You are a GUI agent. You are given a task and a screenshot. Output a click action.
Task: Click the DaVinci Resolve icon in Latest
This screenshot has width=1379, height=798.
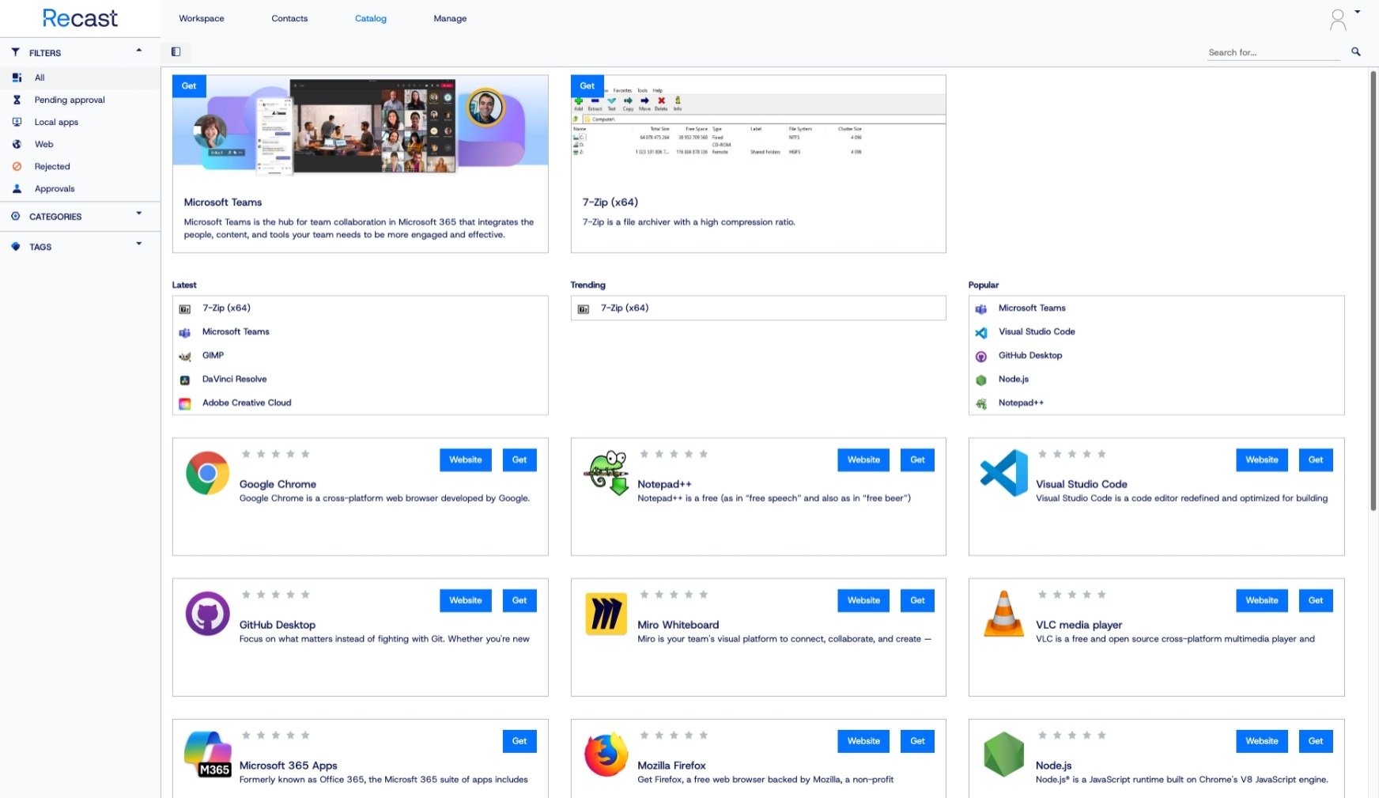[185, 380]
